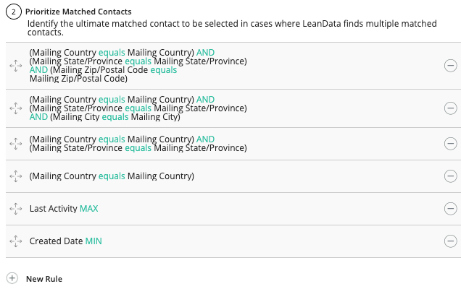
Task: Click drag handle for Last Activity MAX
Action: click(x=15, y=209)
